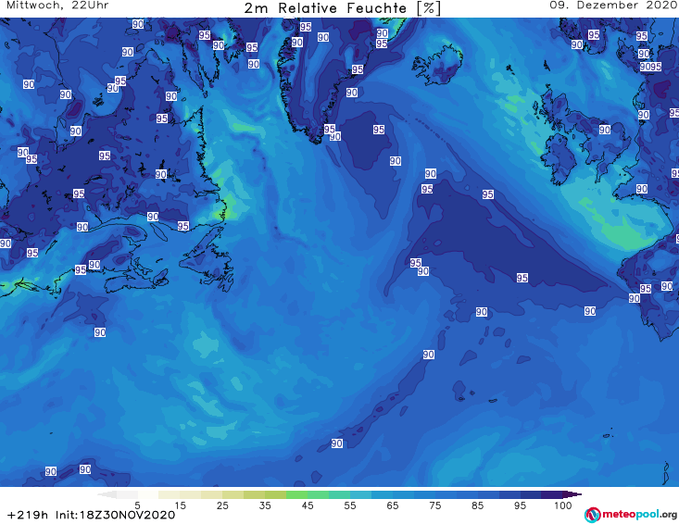
Task: Click the date '09. Dezember 2020'
Action: (x=613, y=6)
